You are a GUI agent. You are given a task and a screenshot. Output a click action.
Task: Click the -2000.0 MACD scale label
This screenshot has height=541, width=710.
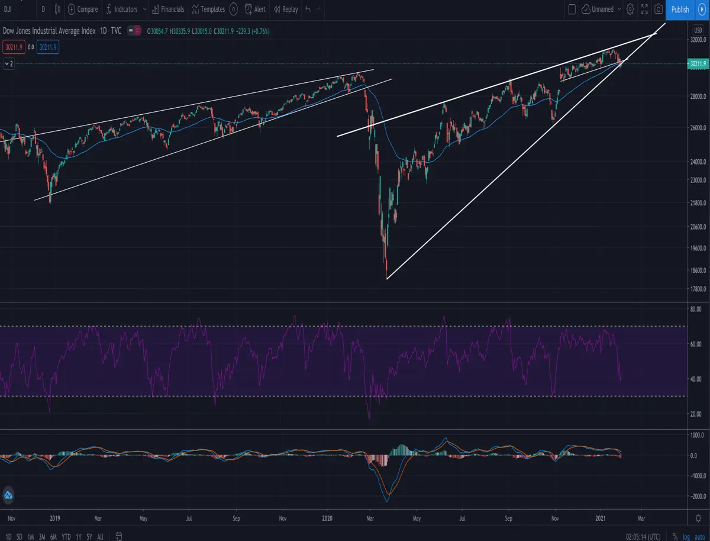(698, 496)
